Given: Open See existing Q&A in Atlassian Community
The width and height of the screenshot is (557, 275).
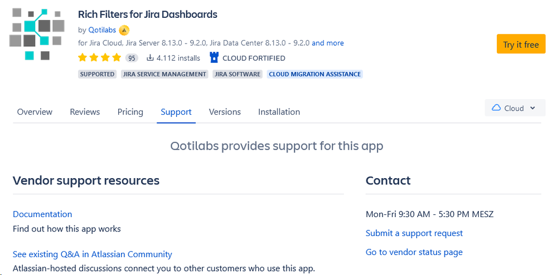Looking at the screenshot, I should tap(93, 254).
